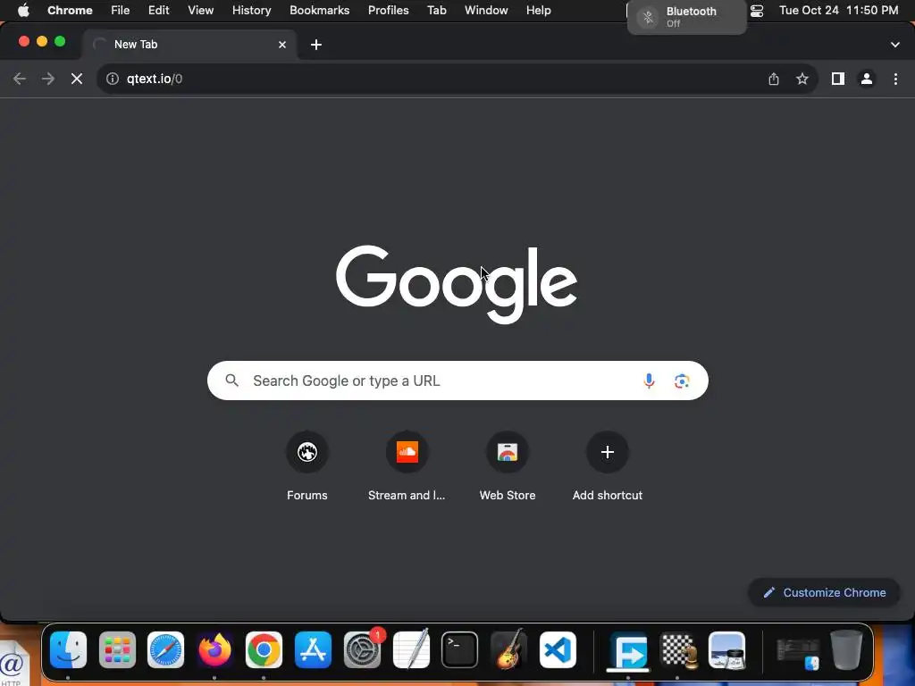The image size is (915, 686).
Task: Click the Google search box
Action: coord(457,381)
